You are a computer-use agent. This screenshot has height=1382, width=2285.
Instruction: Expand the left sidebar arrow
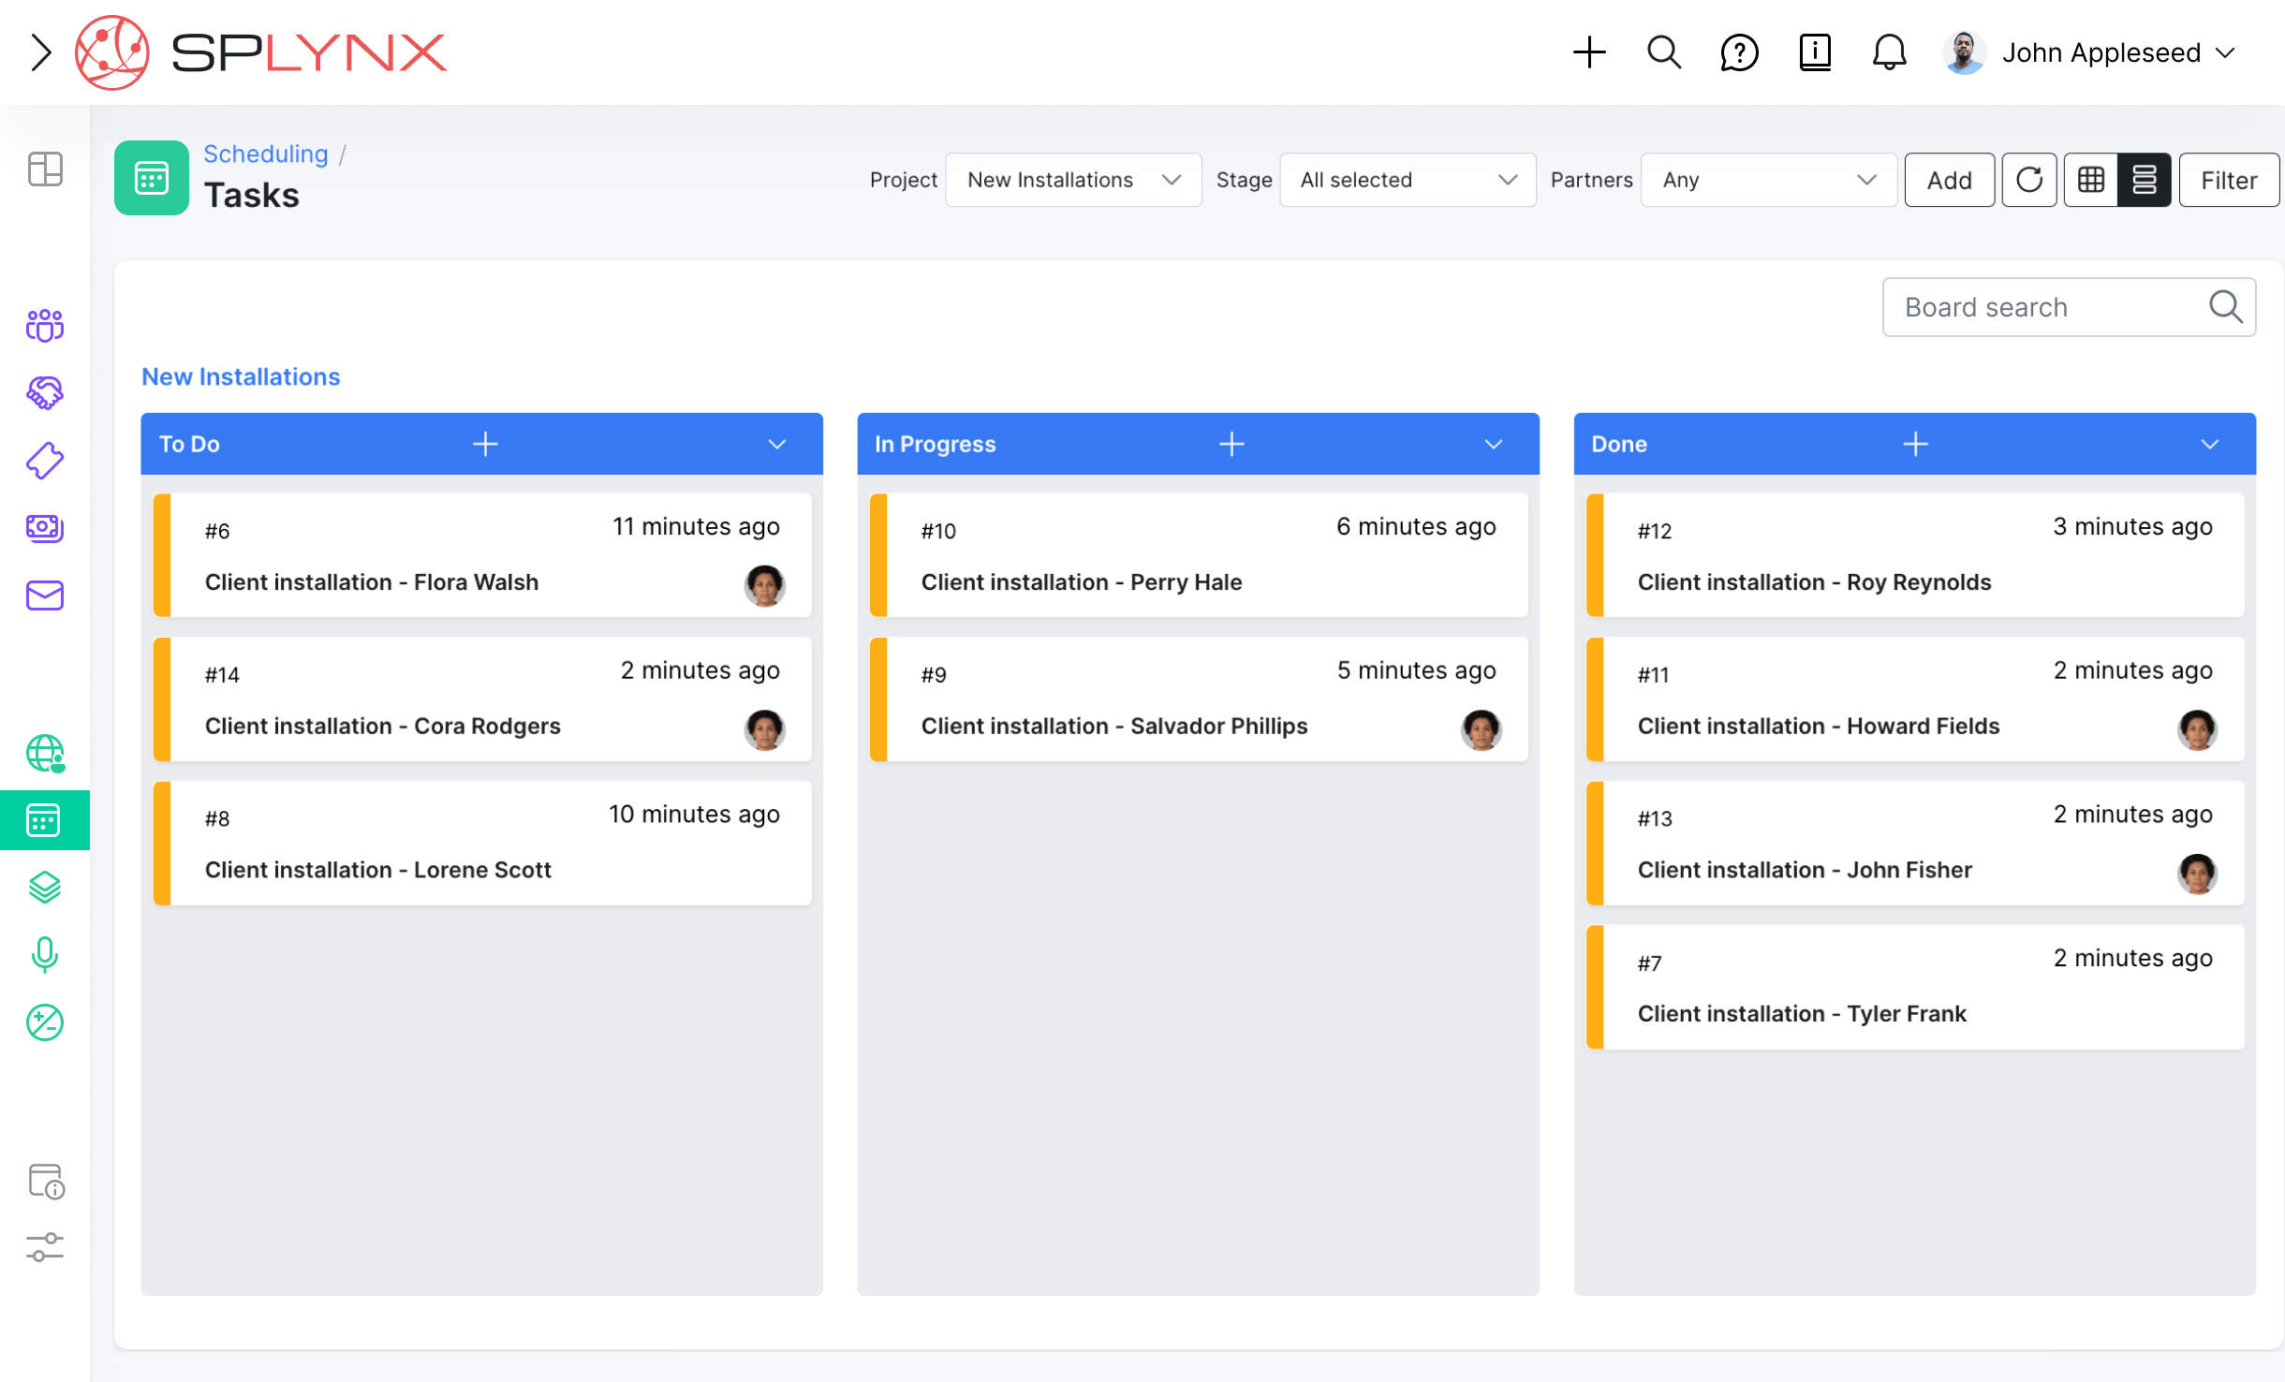click(x=40, y=52)
